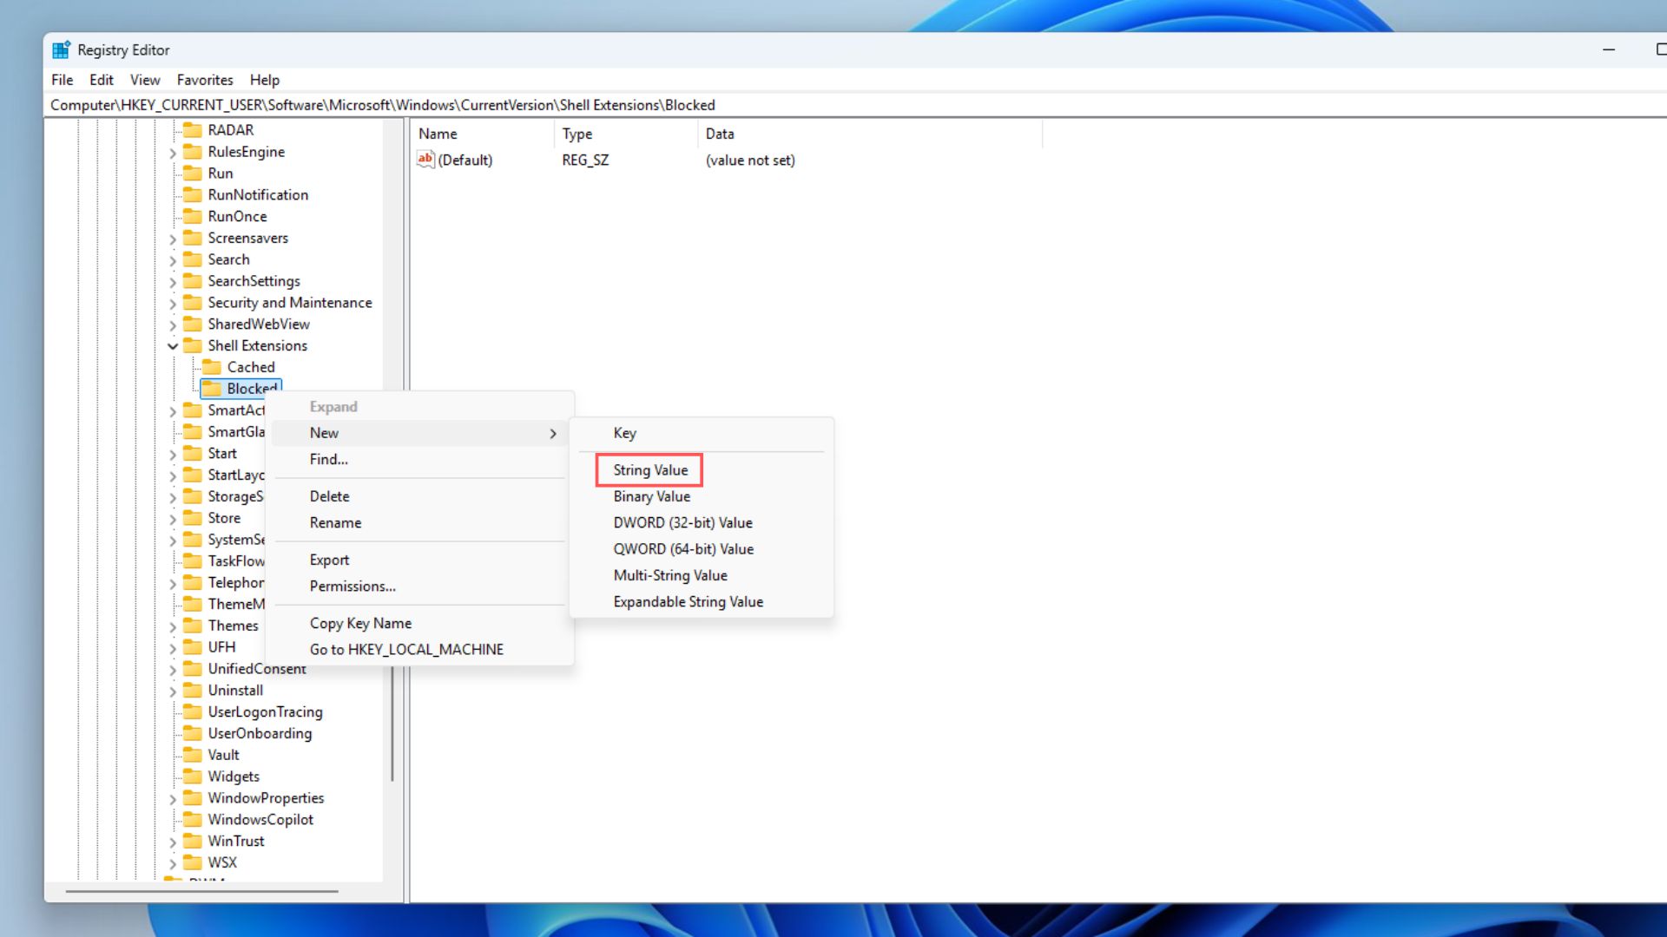Image resolution: width=1667 pixels, height=937 pixels.
Task: Expand the Uninstall key
Action: tap(172, 690)
